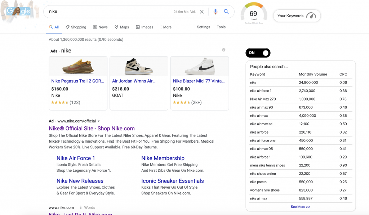
Task: Clear the search box with X icon
Action: 202,12
